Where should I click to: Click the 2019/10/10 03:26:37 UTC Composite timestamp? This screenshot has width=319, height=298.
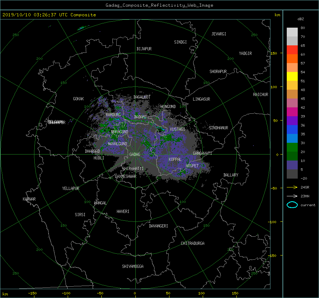point(49,15)
